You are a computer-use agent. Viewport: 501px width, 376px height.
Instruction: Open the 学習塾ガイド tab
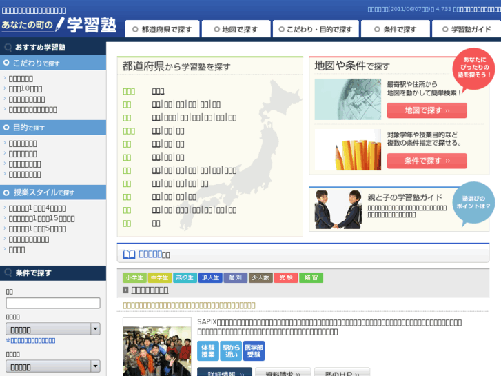point(467,29)
